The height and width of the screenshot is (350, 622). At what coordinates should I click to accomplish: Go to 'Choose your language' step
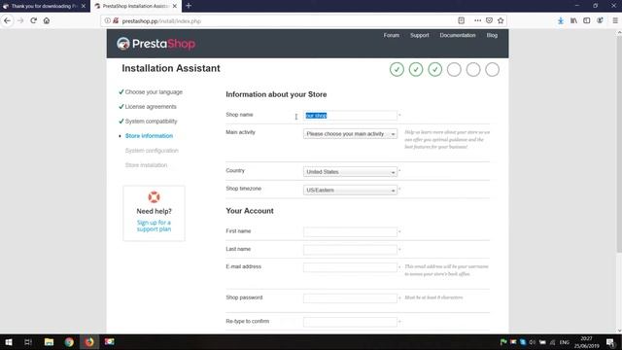154,92
